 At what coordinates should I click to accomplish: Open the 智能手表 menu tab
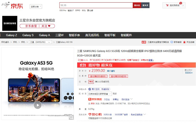tap(74, 35)
